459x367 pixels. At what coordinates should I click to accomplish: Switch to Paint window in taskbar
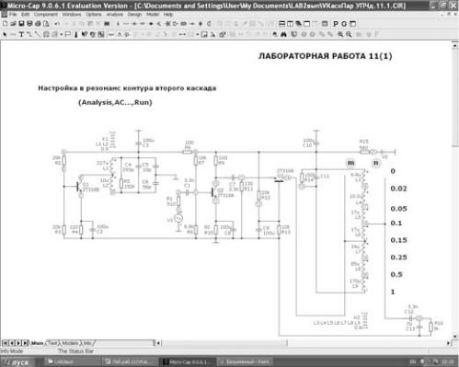tap(246, 362)
